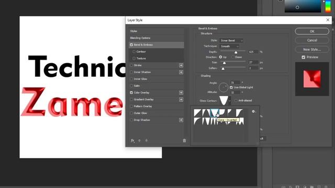Image resolution: width=335 pixels, height=188 pixels.
Task: Disable the Bevel & Emboss checkbox
Action: [x=131, y=45]
